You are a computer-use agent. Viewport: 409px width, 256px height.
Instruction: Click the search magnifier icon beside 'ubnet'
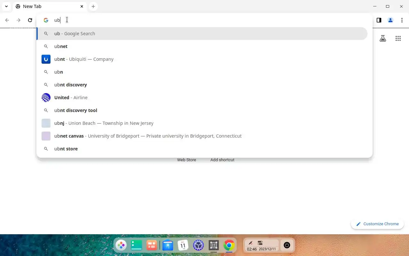click(x=46, y=46)
